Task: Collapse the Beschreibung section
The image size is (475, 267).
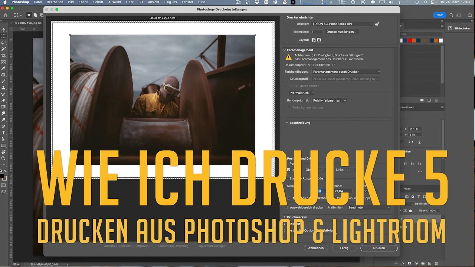Action: point(287,123)
